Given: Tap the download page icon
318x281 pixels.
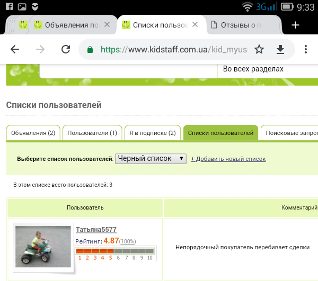Looking at the screenshot, I should pyautogui.click(x=280, y=49).
